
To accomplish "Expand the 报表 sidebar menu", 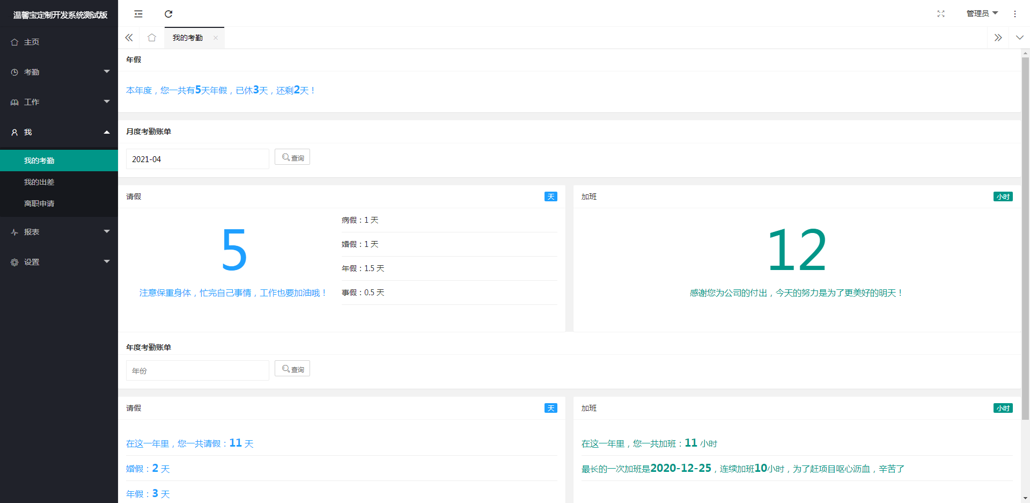I will click(x=59, y=232).
